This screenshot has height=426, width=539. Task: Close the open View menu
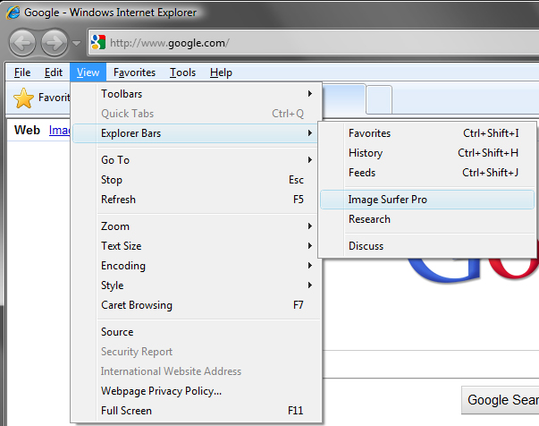click(88, 72)
